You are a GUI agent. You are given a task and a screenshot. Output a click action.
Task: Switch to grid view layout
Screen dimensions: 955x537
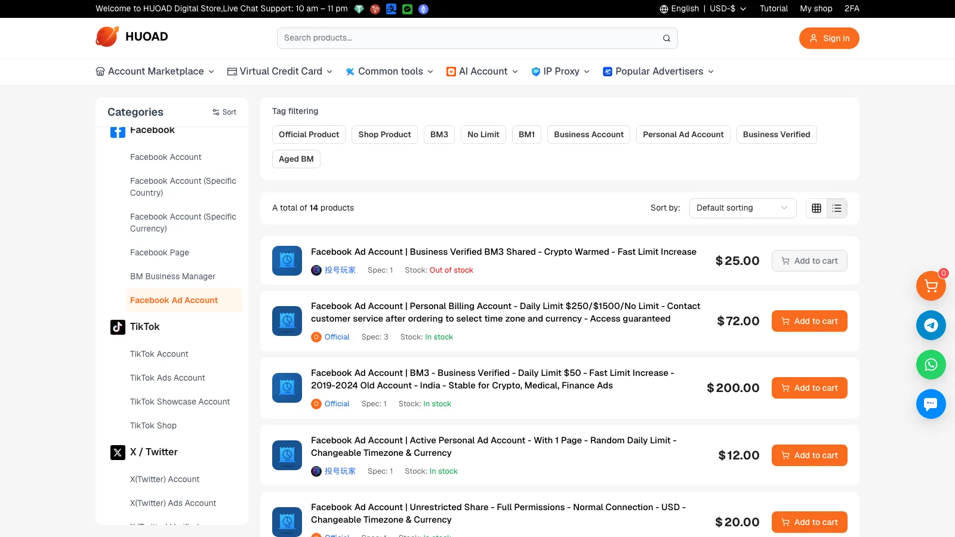coord(817,208)
